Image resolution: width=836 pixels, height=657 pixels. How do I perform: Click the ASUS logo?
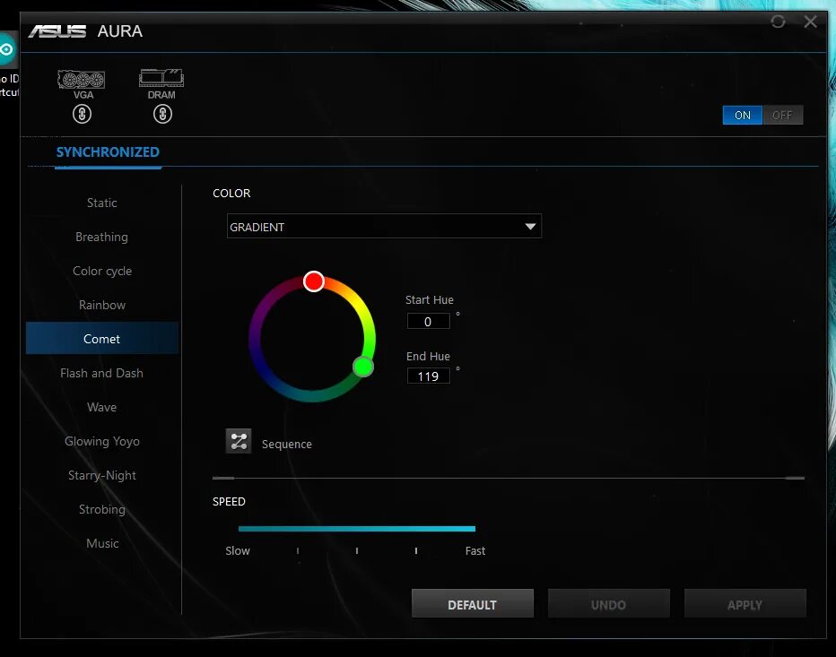point(57,31)
